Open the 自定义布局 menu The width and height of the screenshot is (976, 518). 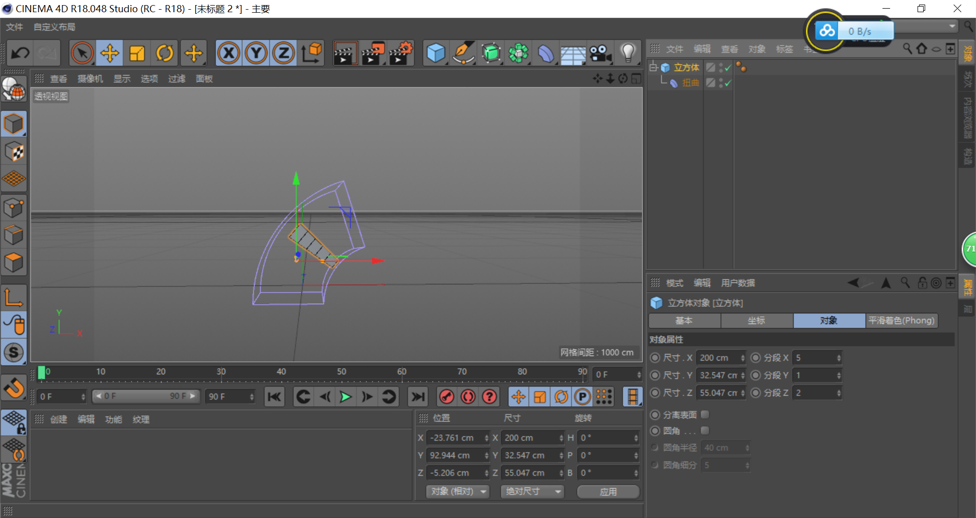(54, 27)
